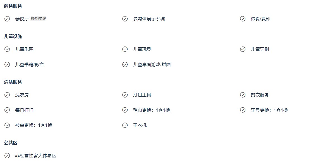323x163 pixels.
Task: Click check icon for 非经营性客人休息区
Action: tap(7, 155)
